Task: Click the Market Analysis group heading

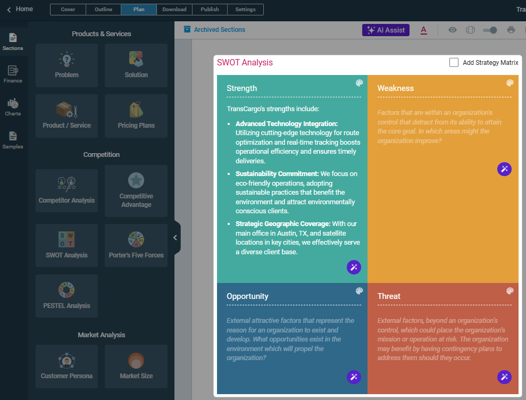Action: 101,335
